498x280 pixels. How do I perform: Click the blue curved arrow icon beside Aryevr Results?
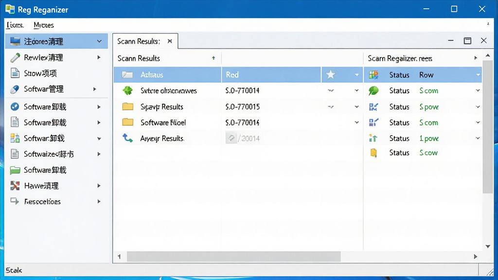coord(128,138)
